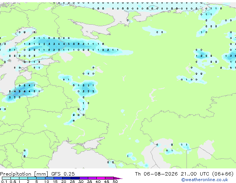Select the 5–10 mm legend color box
236x183 pixels.
click(x=41, y=178)
